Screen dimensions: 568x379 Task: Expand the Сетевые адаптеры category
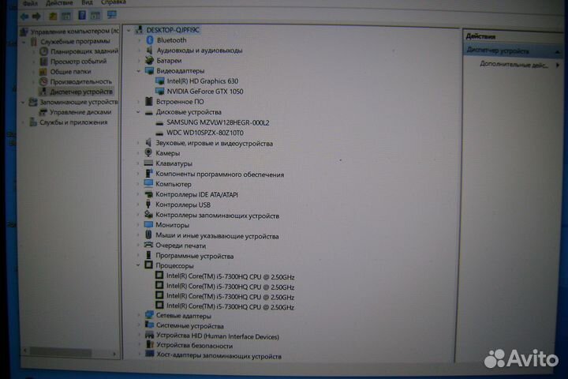(138, 316)
